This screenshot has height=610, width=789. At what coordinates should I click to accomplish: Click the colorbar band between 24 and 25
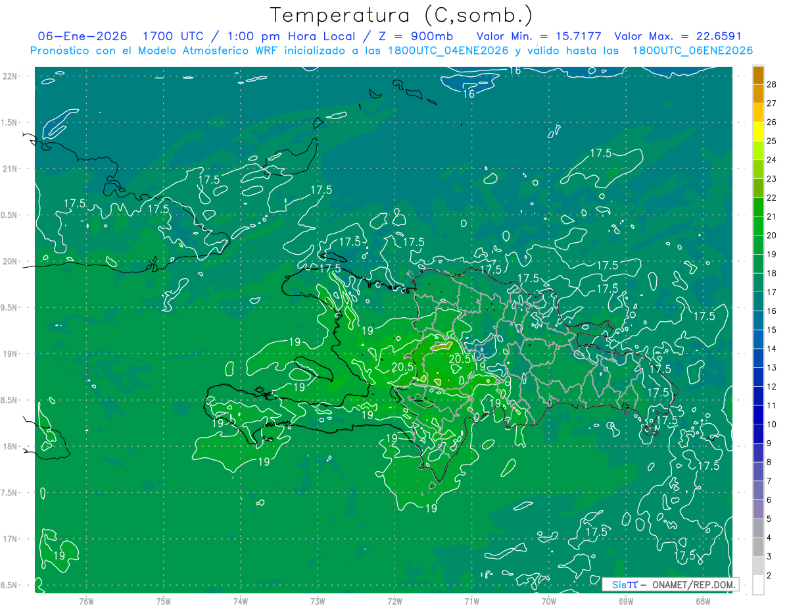point(758,151)
